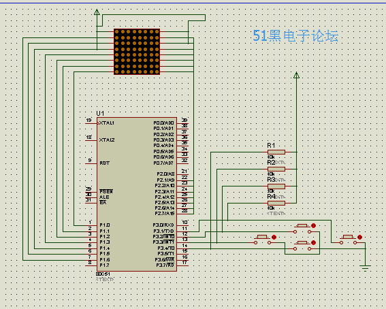Viewport: 386px width, 309px height.
Task: Select the ground symbol at the bottom right
Action: coord(365,267)
